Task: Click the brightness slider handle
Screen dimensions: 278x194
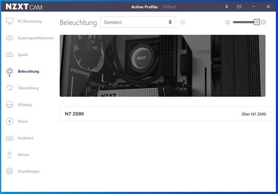Action: coord(257,22)
